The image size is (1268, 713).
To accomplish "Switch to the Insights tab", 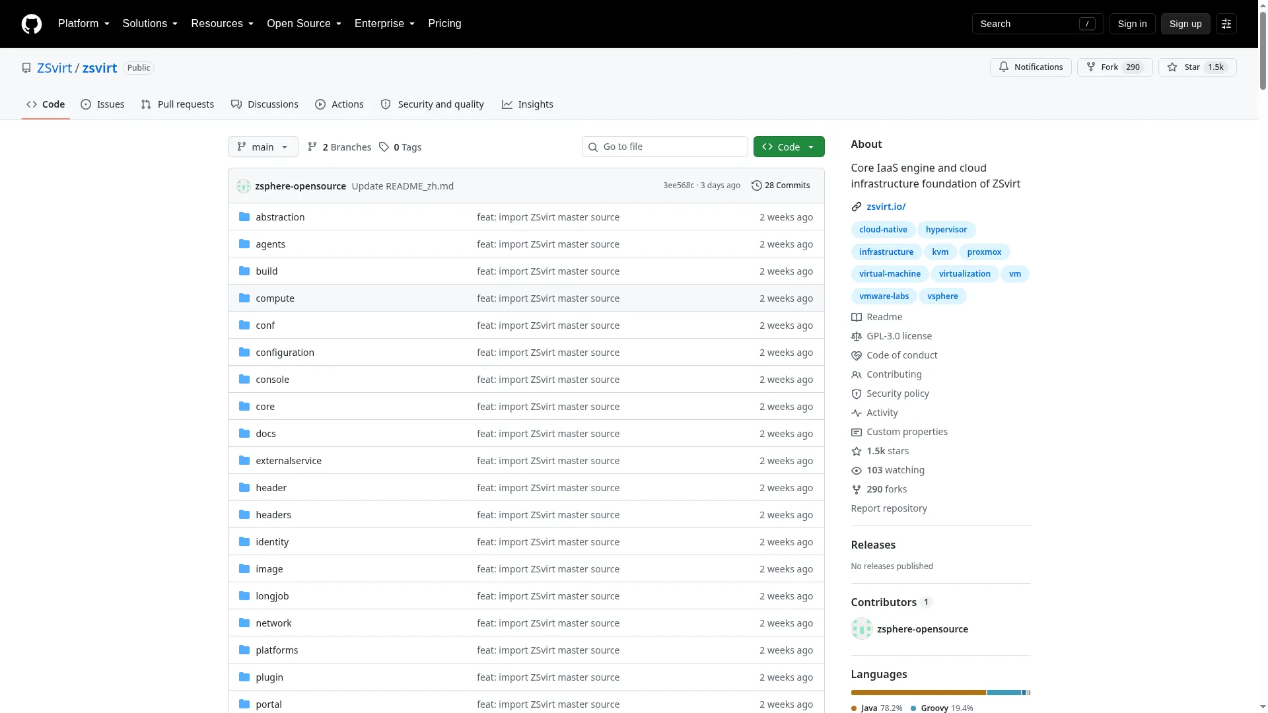I will 528,104.
